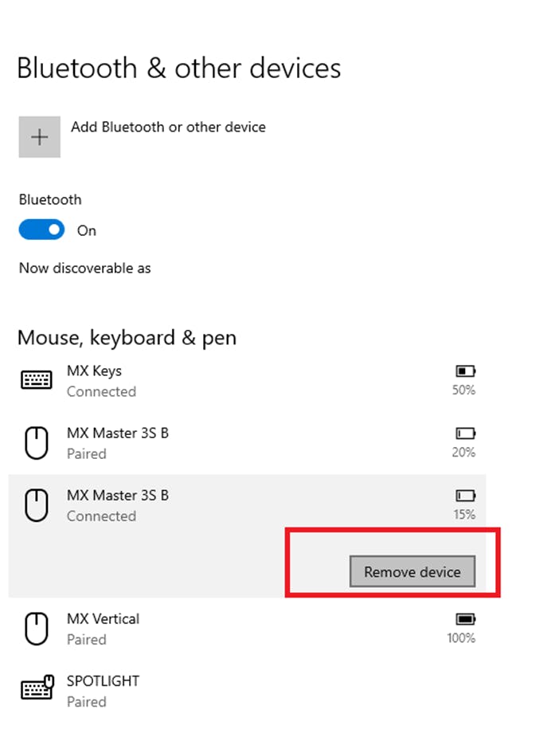Screen dimensions: 555x741
Task: Select the MX Keys device name
Action: [x=94, y=370]
